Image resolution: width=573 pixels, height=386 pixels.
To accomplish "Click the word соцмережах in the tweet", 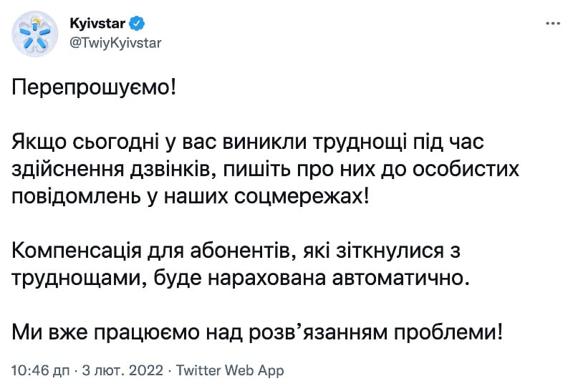I will (298, 198).
